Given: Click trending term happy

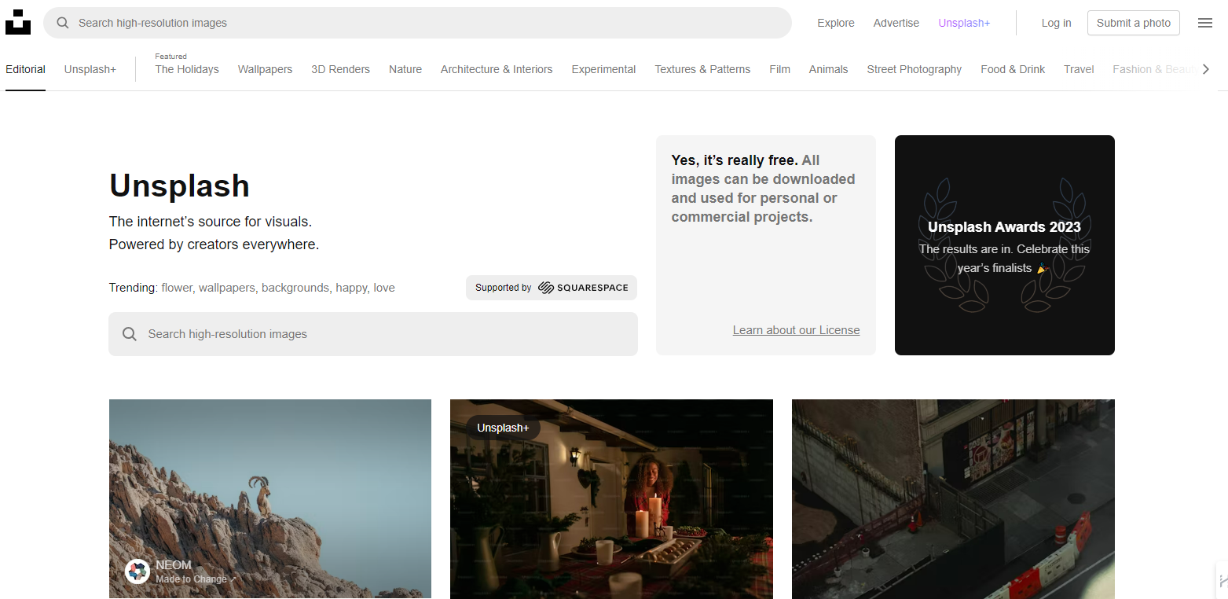Looking at the screenshot, I should click(x=351, y=288).
